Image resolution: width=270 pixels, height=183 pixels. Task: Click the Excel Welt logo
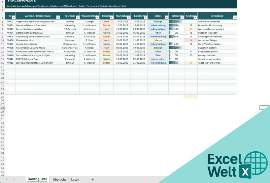(237, 165)
